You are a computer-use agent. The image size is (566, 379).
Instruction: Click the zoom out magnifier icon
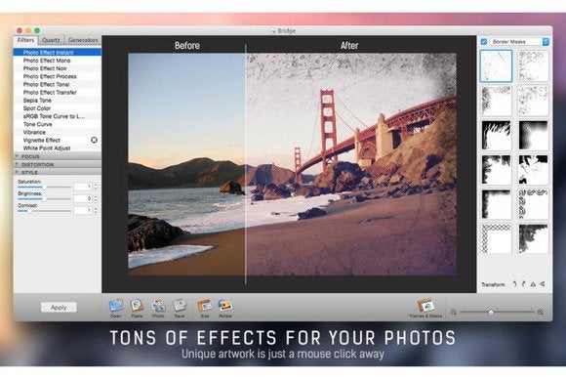coord(454,312)
